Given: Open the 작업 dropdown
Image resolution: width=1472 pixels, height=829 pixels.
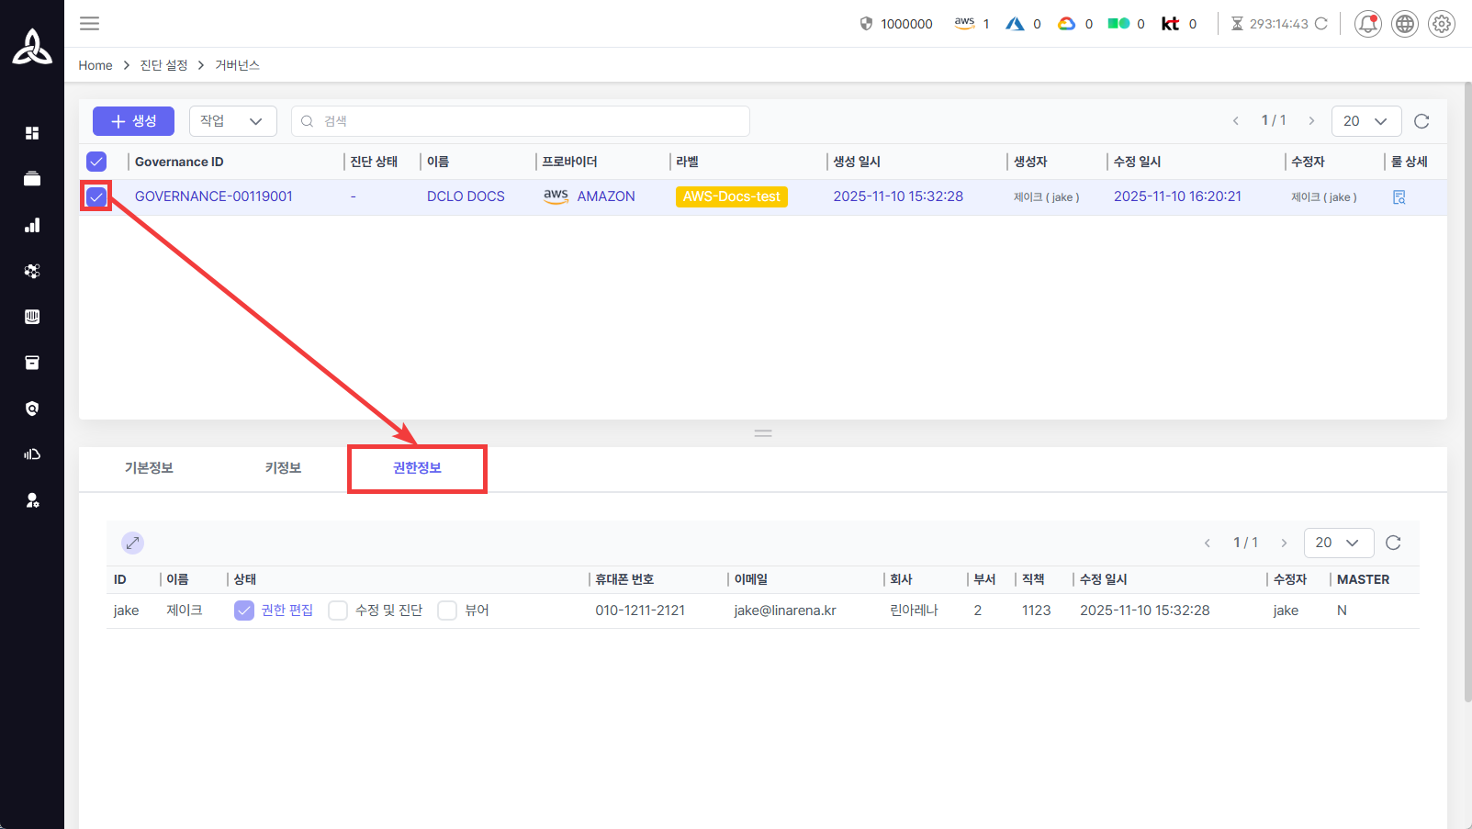Looking at the screenshot, I should (x=232, y=121).
